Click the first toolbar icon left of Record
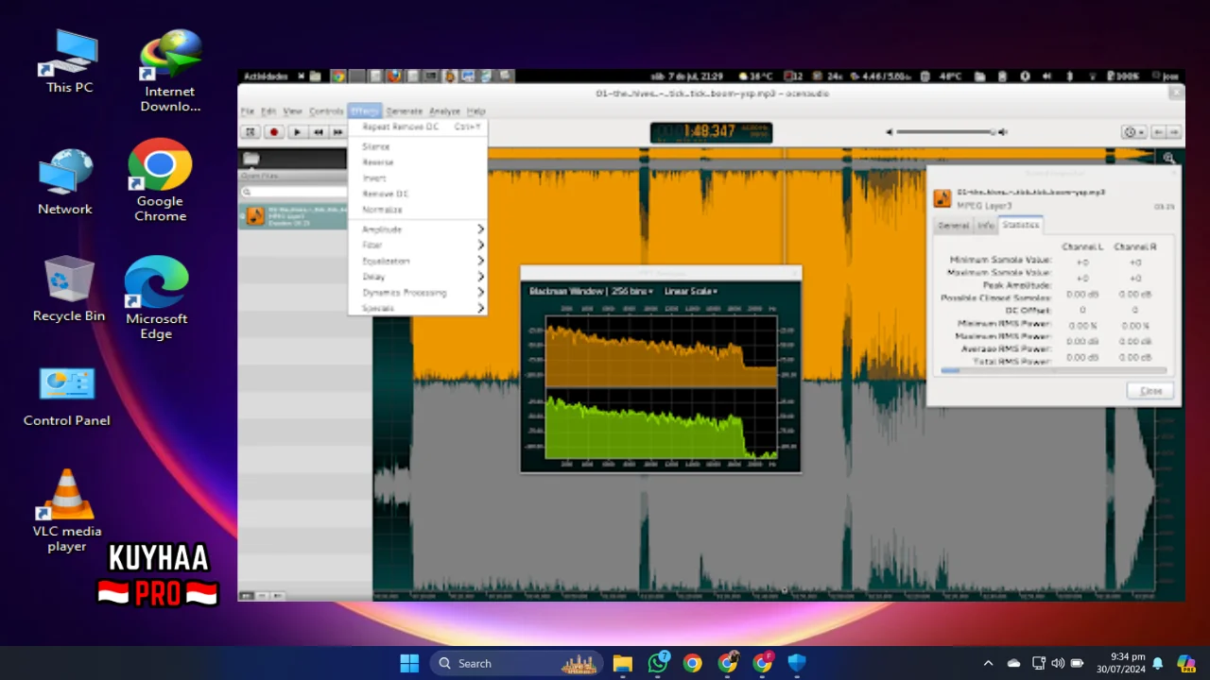Viewport: 1210px width, 680px height. (x=251, y=132)
